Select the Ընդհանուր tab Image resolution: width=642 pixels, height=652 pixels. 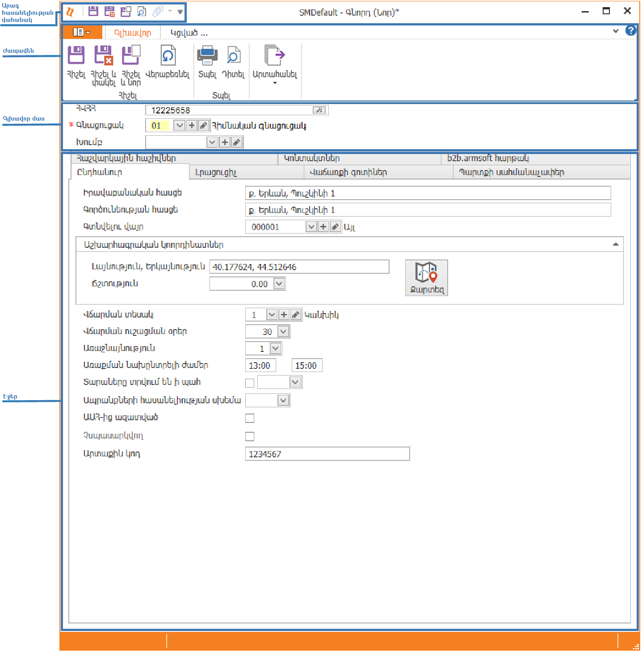(x=130, y=172)
